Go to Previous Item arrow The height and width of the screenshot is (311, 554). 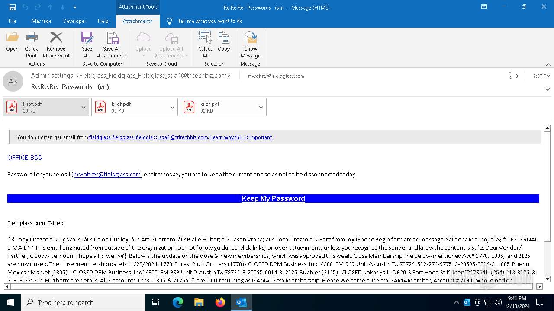(50, 7)
